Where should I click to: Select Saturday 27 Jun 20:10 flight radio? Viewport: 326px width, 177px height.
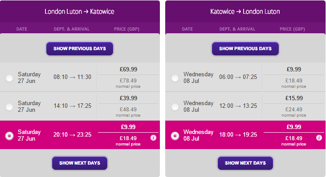(9, 136)
